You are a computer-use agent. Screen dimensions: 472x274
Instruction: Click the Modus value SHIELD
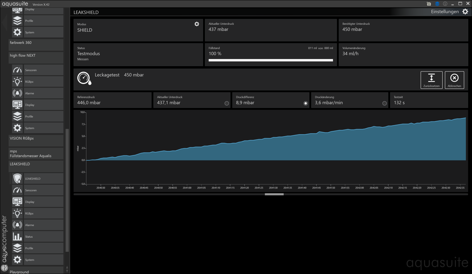(x=85, y=30)
